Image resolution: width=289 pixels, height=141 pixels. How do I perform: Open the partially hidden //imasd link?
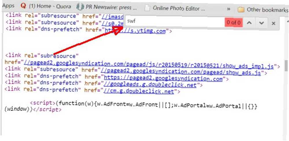(113, 17)
